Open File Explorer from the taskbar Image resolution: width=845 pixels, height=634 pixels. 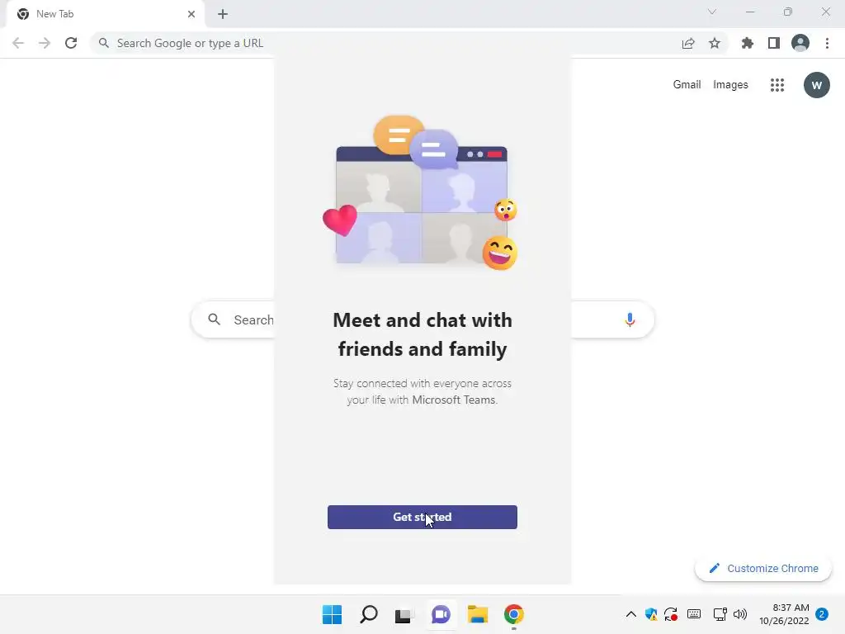(x=478, y=614)
